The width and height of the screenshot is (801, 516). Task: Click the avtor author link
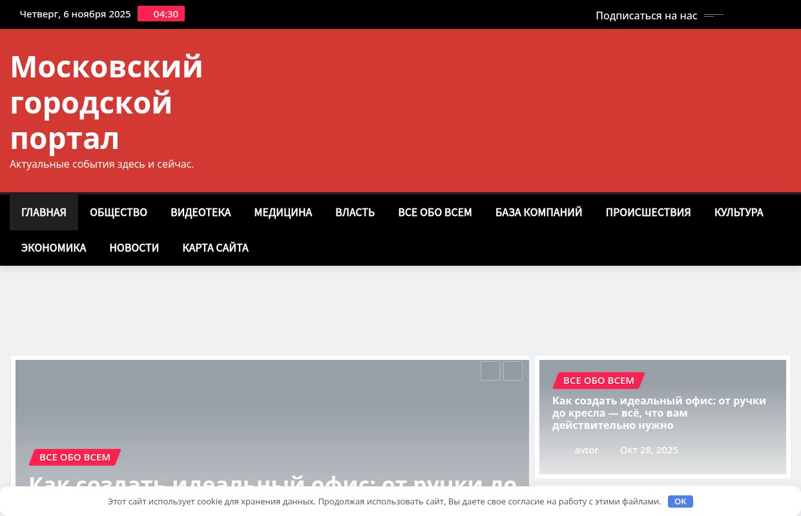point(587,450)
